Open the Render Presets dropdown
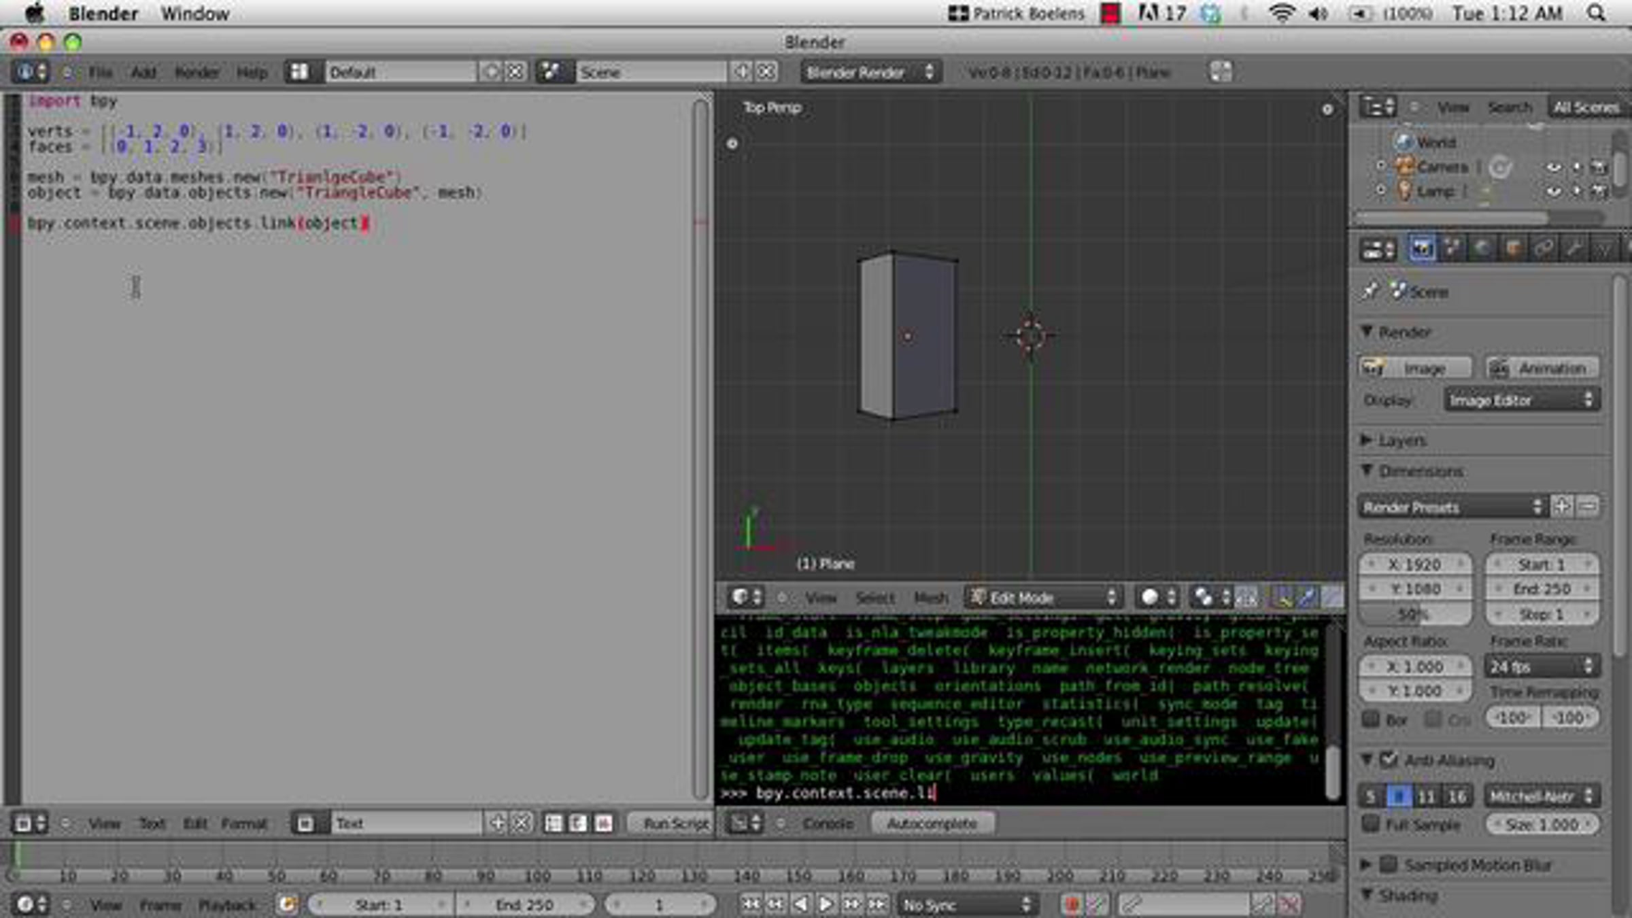The height and width of the screenshot is (918, 1632). click(x=1452, y=507)
